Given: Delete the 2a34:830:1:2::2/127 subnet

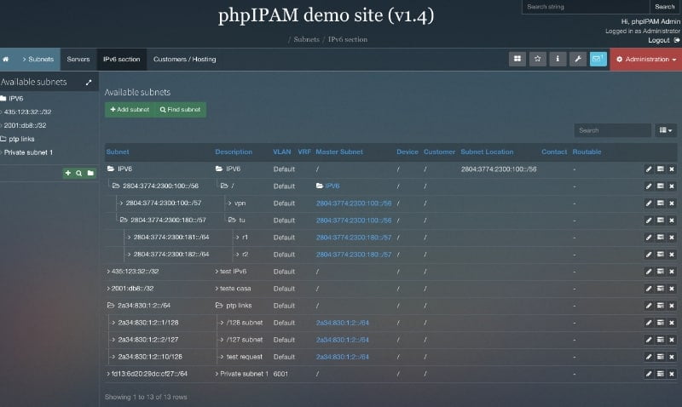Looking at the screenshot, I should coord(672,340).
